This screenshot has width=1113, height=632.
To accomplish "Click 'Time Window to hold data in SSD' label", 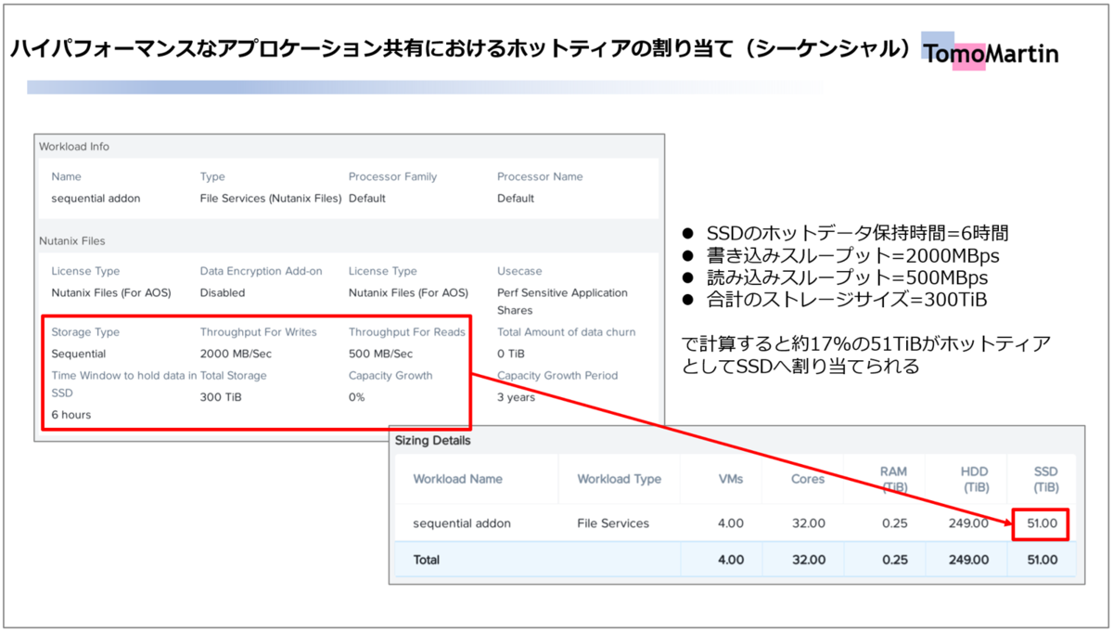I will (123, 383).
